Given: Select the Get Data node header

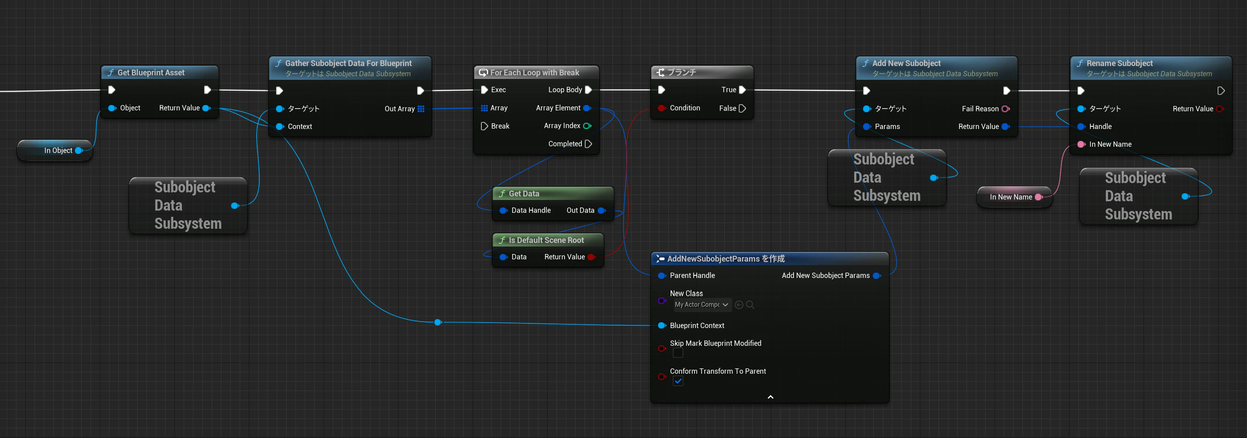Looking at the screenshot, I should [552, 193].
